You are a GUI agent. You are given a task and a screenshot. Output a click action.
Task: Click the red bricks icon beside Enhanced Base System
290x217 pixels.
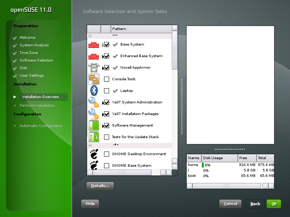(x=94, y=56)
